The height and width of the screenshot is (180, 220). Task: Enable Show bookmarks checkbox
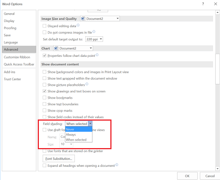45,98
